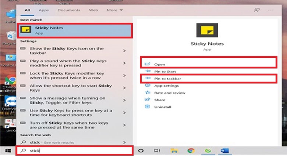Launch File Explorer from the taskbar

(x=174, y=151)
